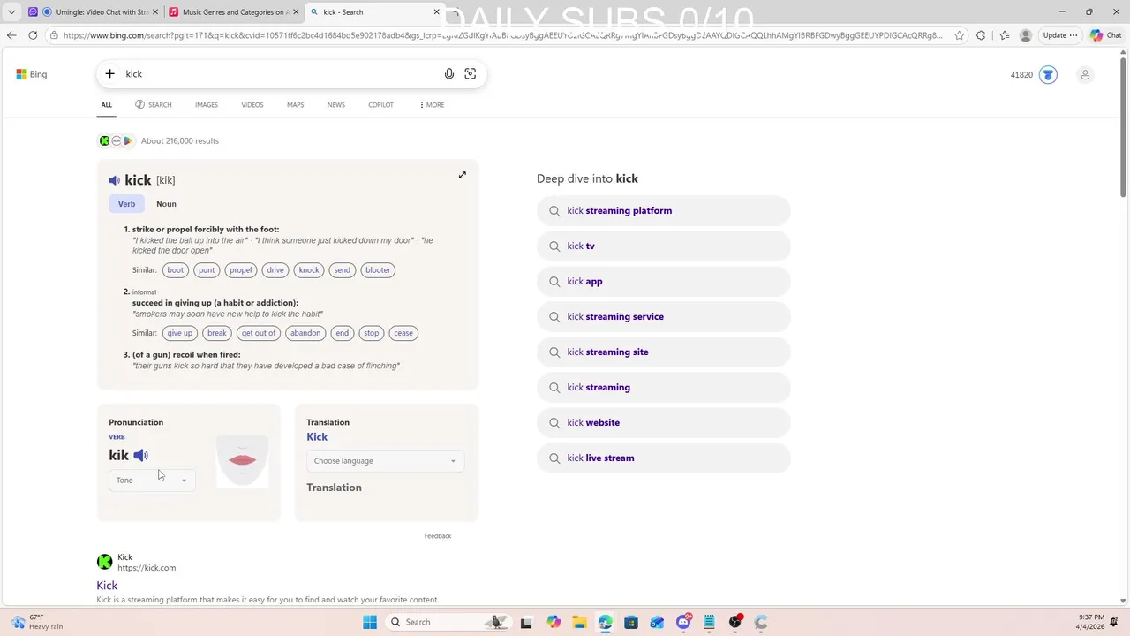
Task: Open suggestion kick tv
Action: click(663, 246)
